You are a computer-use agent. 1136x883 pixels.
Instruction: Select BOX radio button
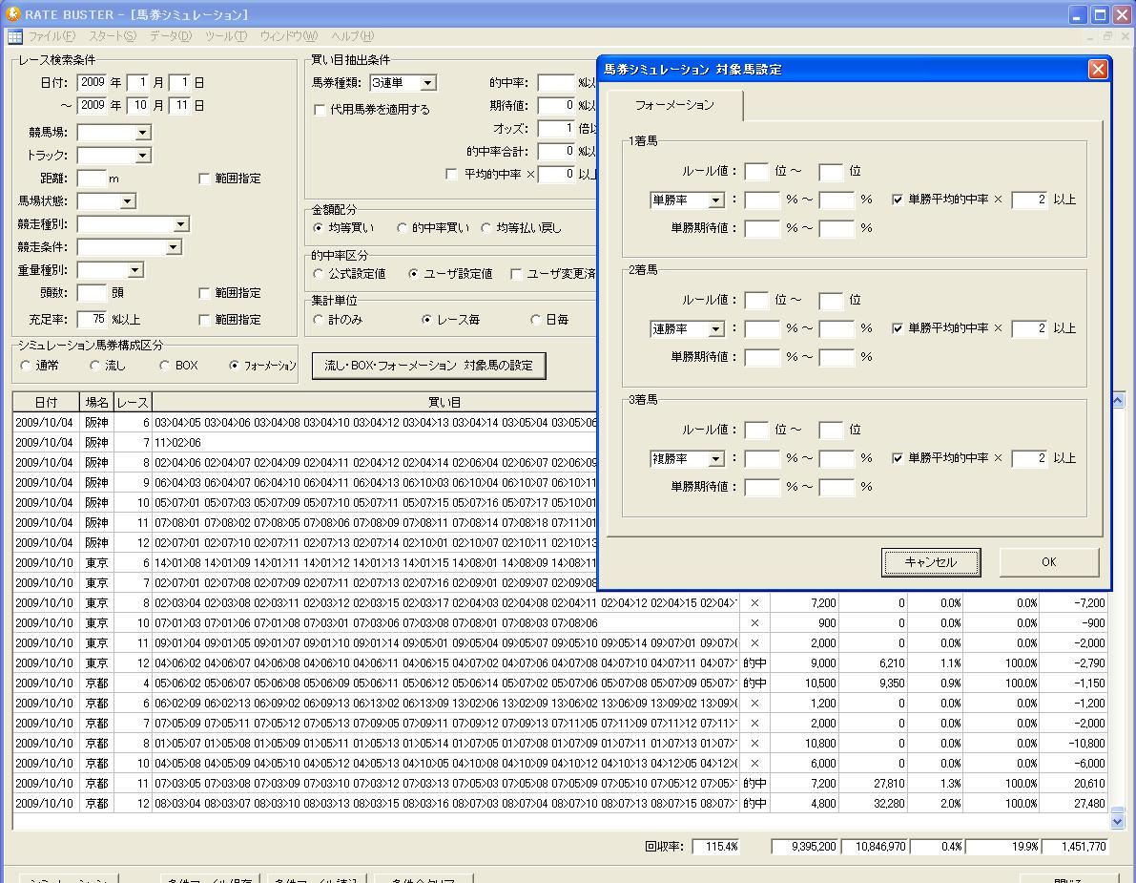(x=164, y=366)
